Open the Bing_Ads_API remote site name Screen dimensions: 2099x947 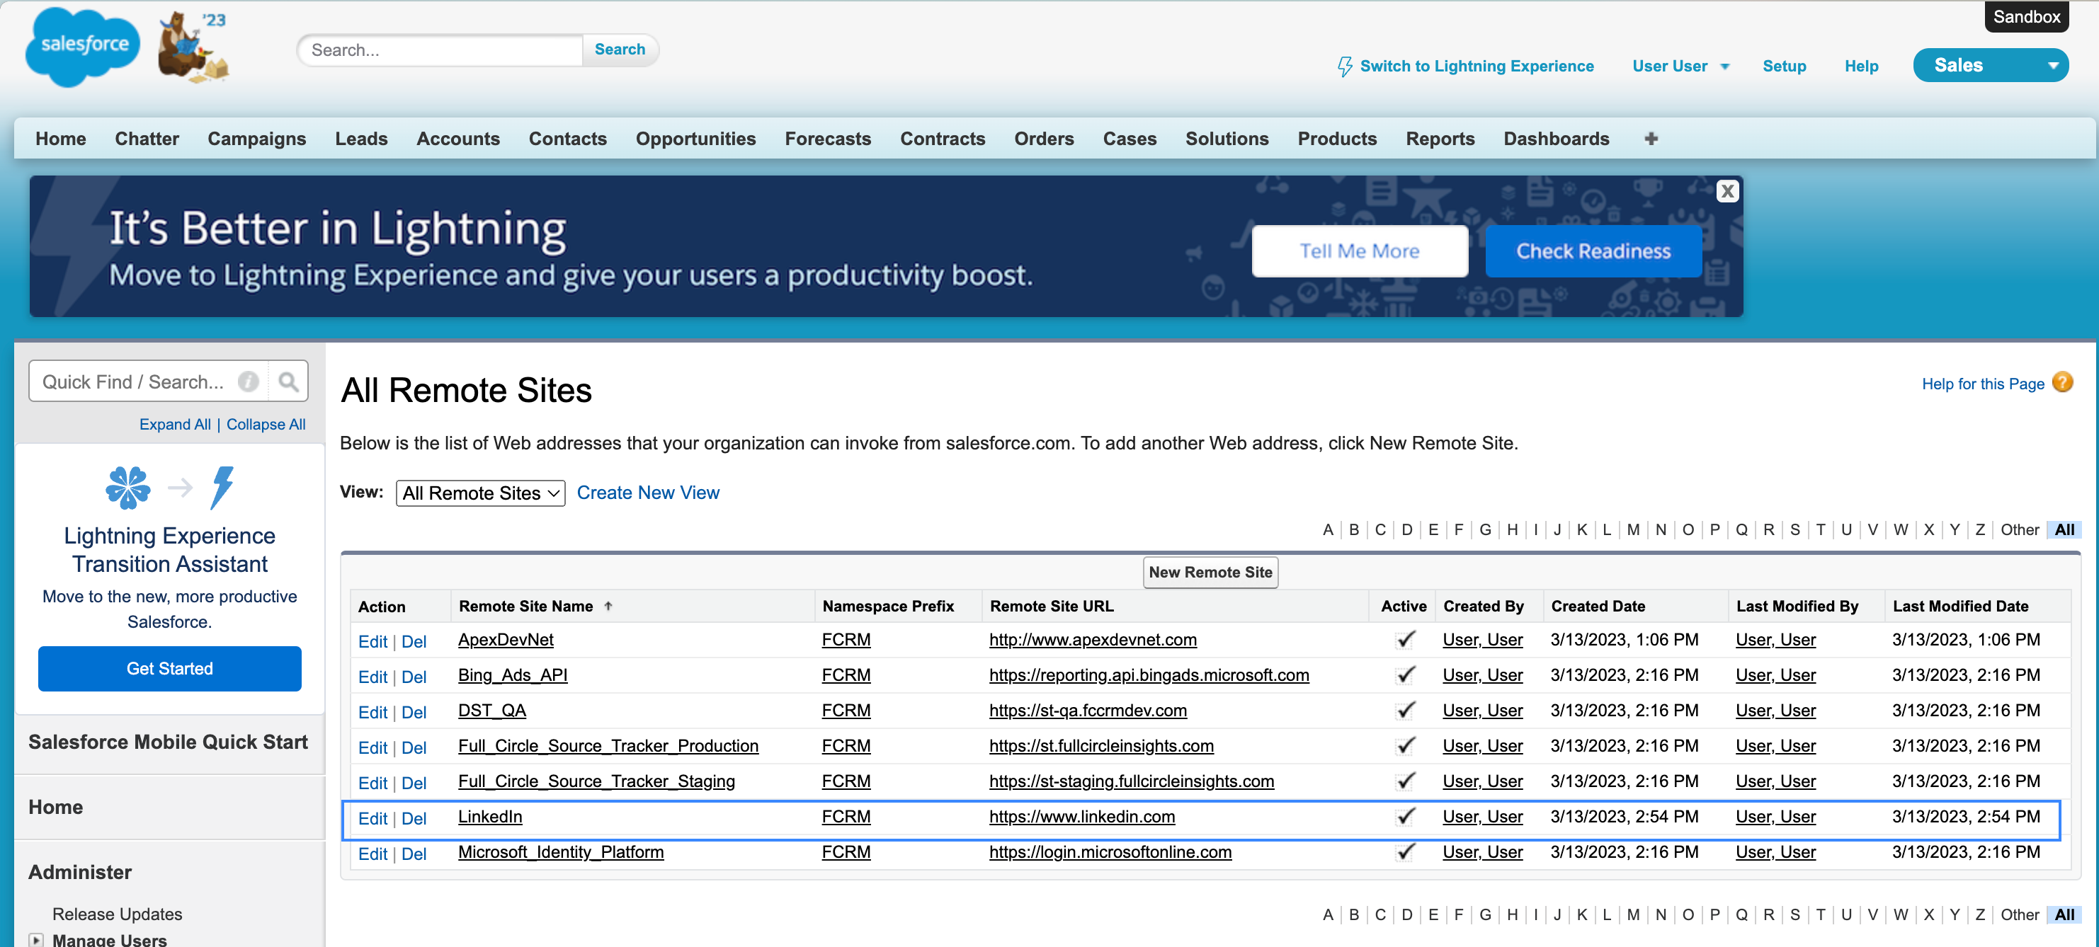pos(513,675)
